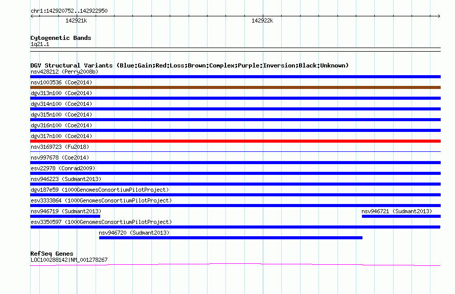This screenshot has height=294, width=455.
Task: Open the Cytogenetic Bands track heading
Action: click(61, 38)
